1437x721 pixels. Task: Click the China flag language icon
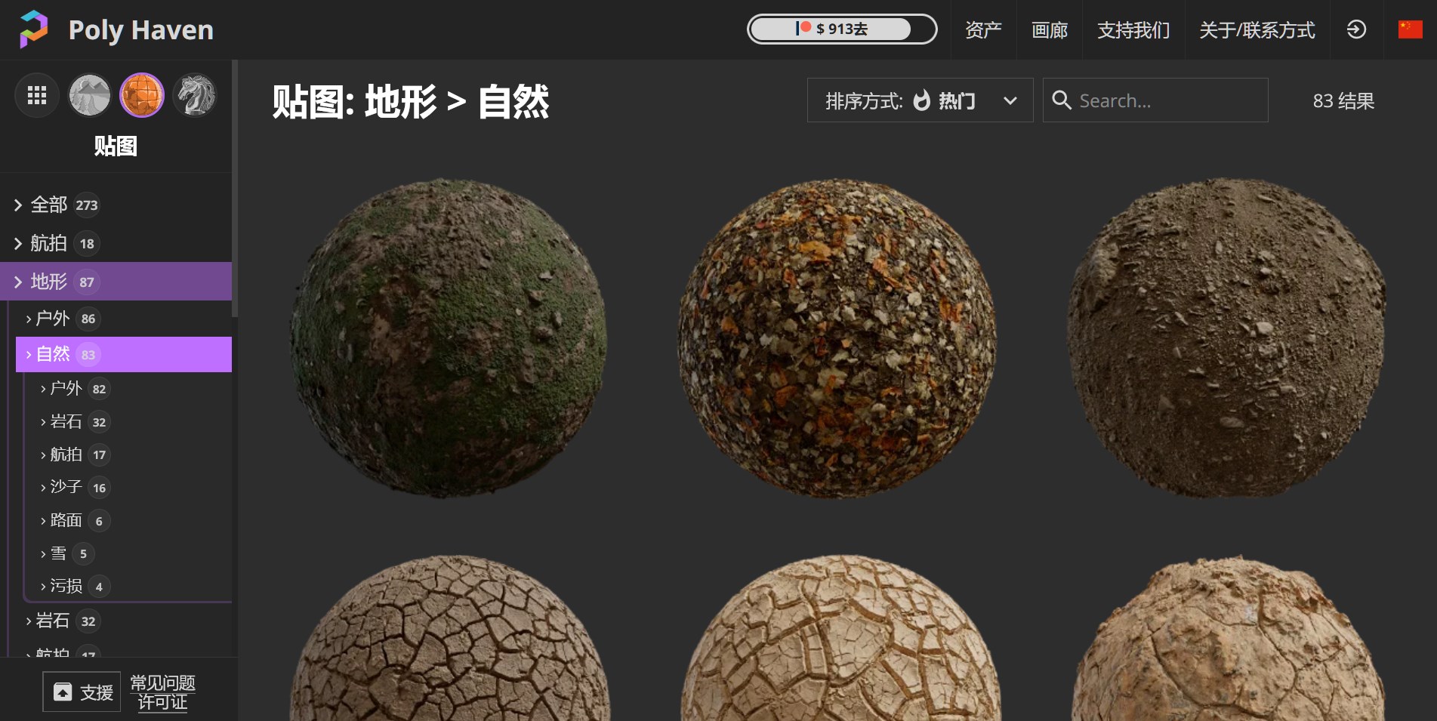[x=1409, y=30]
